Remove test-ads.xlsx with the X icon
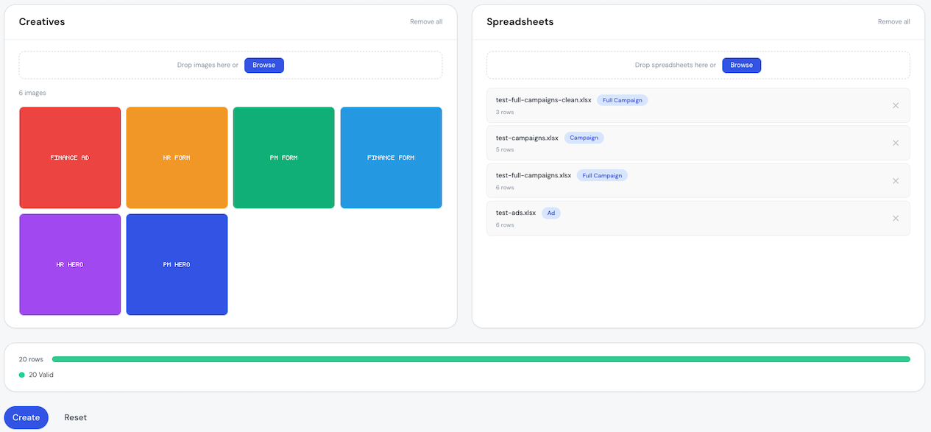This screenshot has height=432, width=931. coord(895,218)
